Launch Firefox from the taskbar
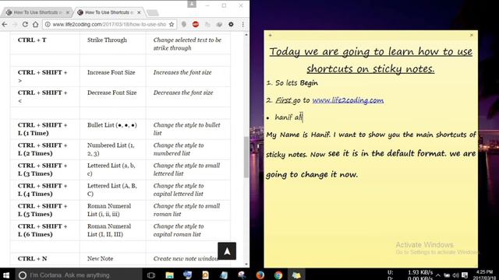The height and width of the screenshot is (280, 499). (260, 275)
